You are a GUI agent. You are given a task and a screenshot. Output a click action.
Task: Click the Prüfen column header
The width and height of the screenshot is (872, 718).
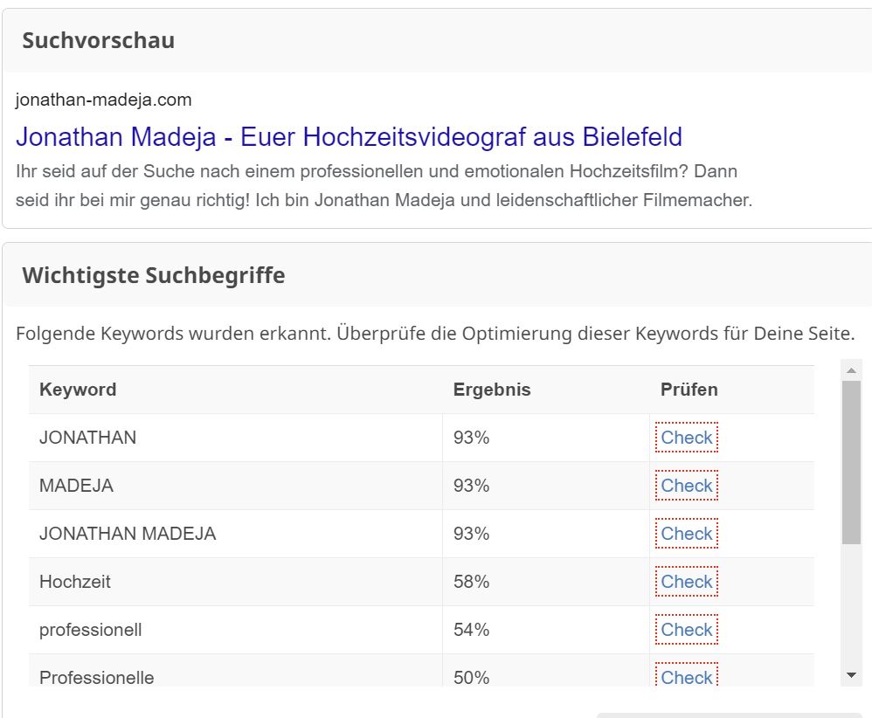click(689, 390)
